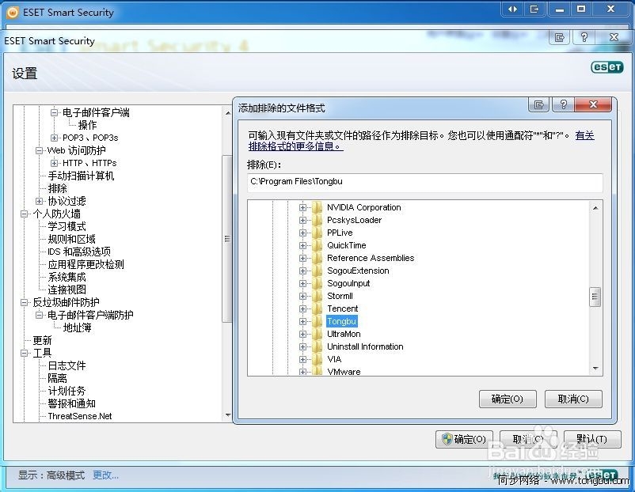635x492 pixels.
Task: Click the copy-window icon in ESET settings header
Action: (x=560, y=37)
